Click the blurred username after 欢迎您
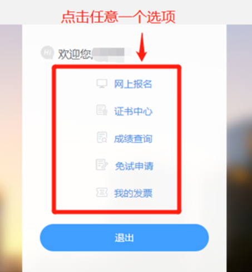Viewport: 252px width, 272px height. point(112,55)
